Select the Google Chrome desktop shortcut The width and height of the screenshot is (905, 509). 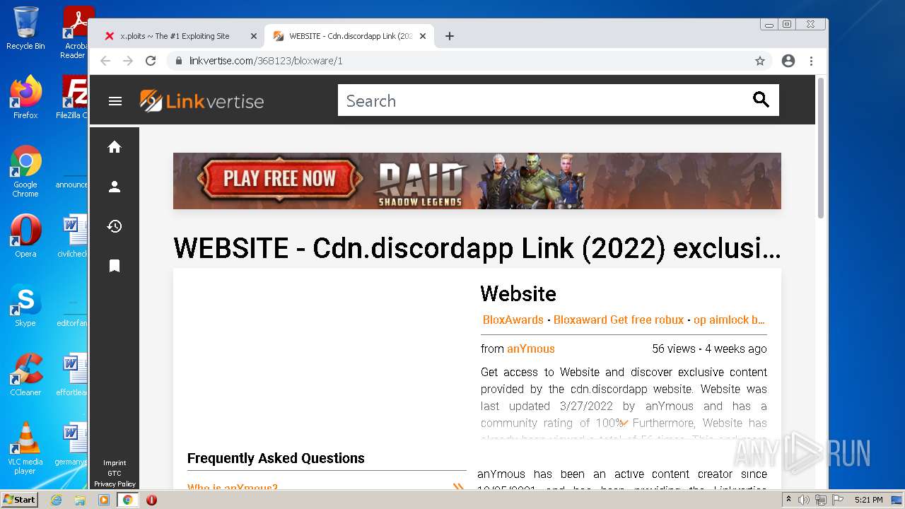tap(25, 171)
